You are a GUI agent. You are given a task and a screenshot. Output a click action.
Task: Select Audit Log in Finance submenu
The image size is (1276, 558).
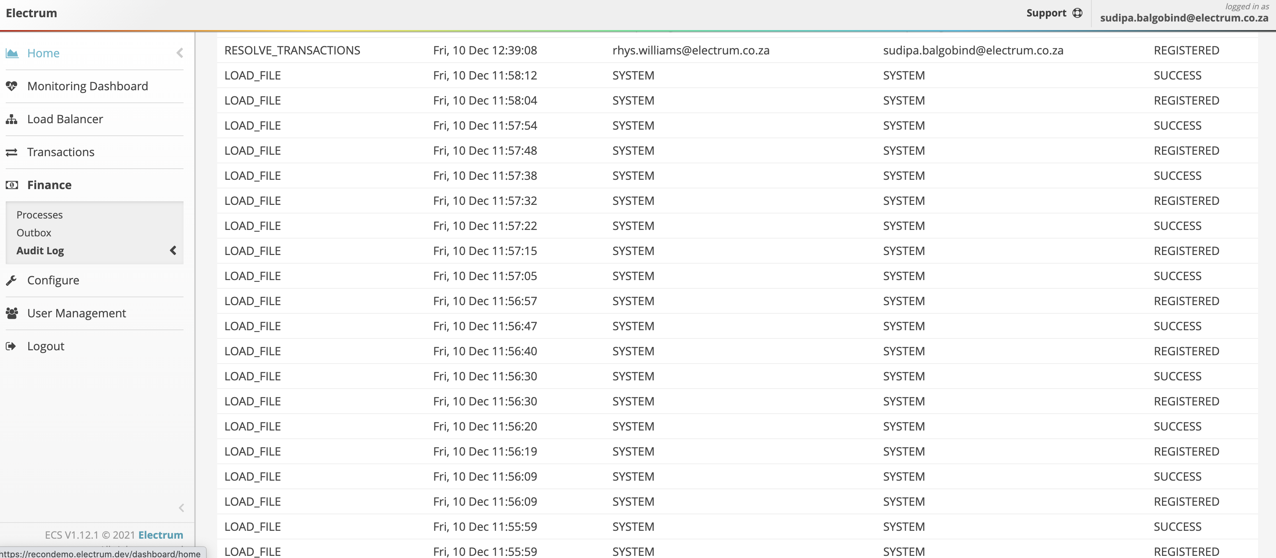coord(40,251)
